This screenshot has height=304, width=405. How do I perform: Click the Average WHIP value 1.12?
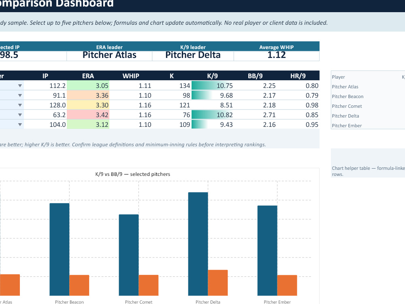276,55
